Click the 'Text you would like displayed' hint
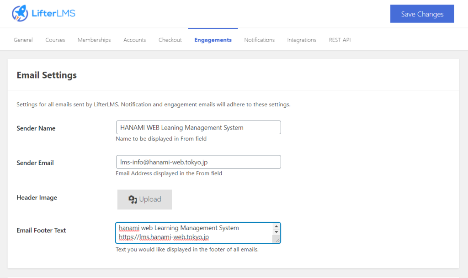Screen dimensions: 468x278 coord(187,249)
